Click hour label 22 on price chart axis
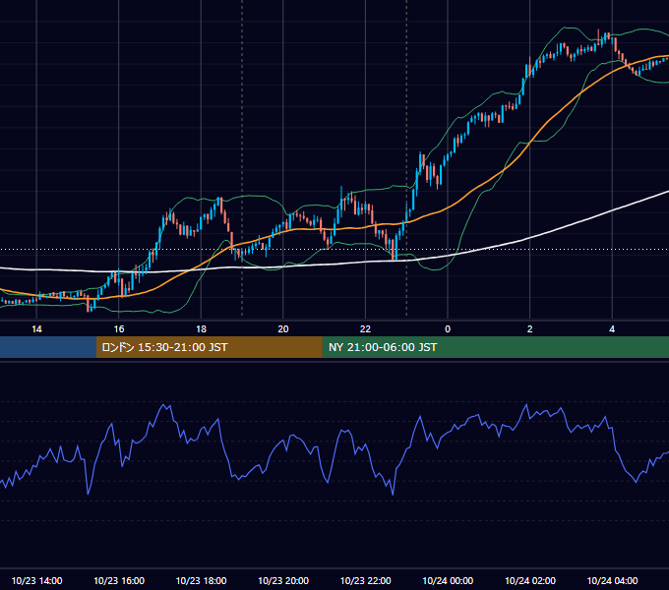Image resolution: width=669 pixels, height=590 pixels. (366, 329)
